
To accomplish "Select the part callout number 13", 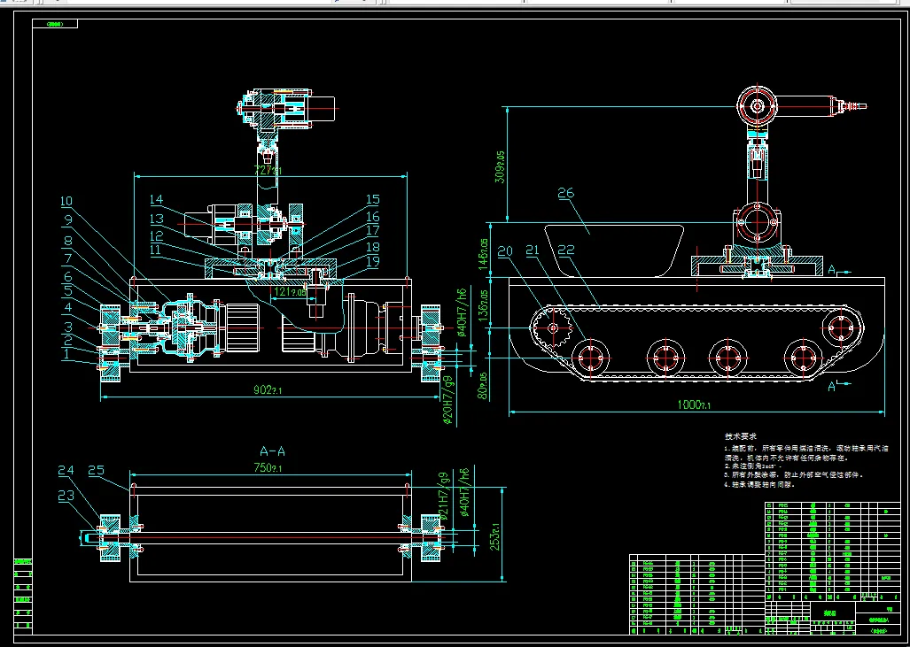I will tap(156, 220).
